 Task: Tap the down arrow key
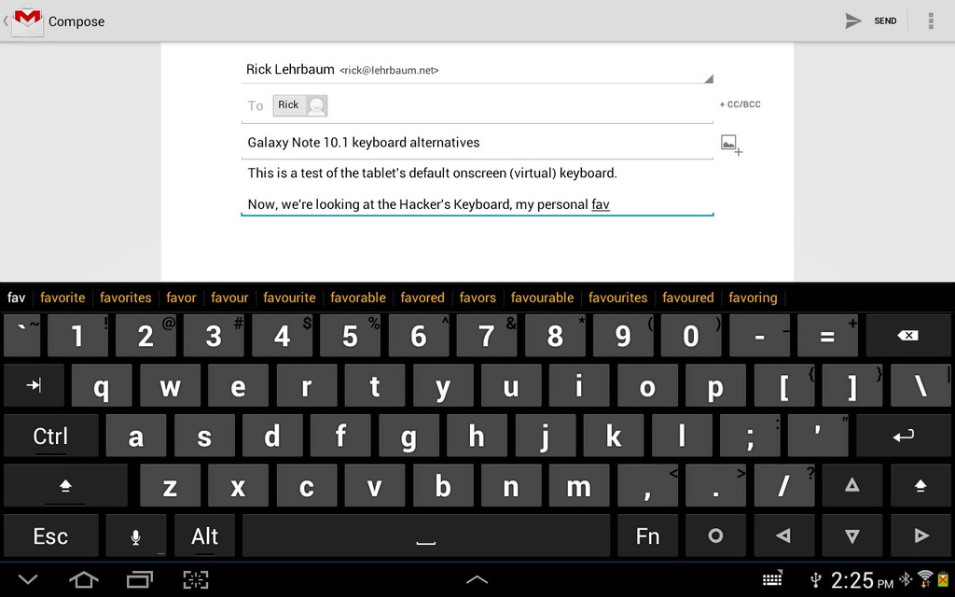[x=852, y=536]
